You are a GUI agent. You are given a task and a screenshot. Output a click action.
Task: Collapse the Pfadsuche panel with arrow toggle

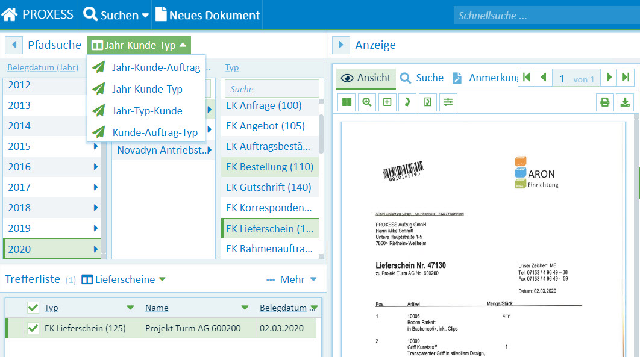[13, 45]
